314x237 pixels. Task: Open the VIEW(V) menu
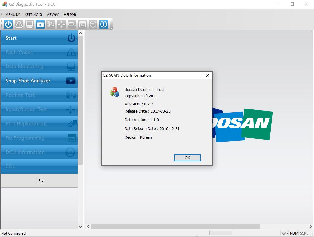[53, 15]
